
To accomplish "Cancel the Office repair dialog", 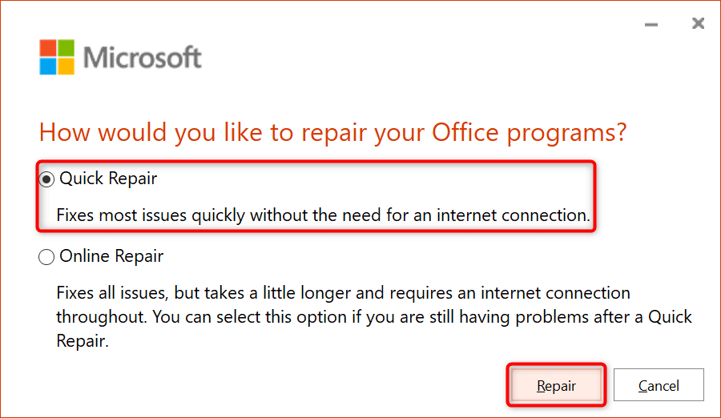I will click(659, 386).
